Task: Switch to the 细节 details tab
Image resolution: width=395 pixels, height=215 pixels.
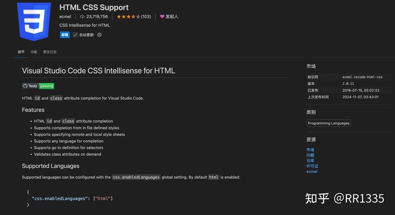Action: point(21,52)
